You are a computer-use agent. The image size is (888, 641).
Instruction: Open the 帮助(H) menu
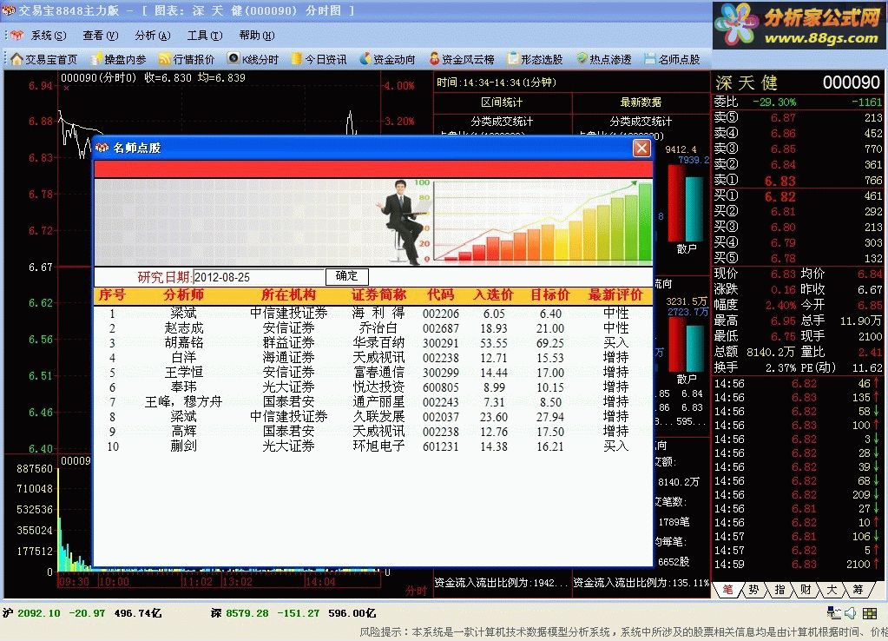pyautogui.click(x=257, y=36)
